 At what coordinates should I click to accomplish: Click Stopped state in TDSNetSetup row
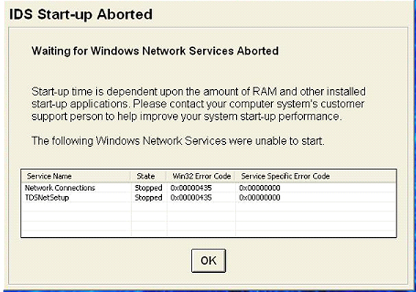coord(148,197)
